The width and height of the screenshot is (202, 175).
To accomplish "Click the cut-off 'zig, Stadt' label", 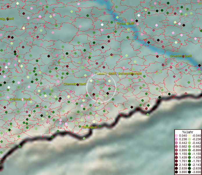I will coord(7,18).
